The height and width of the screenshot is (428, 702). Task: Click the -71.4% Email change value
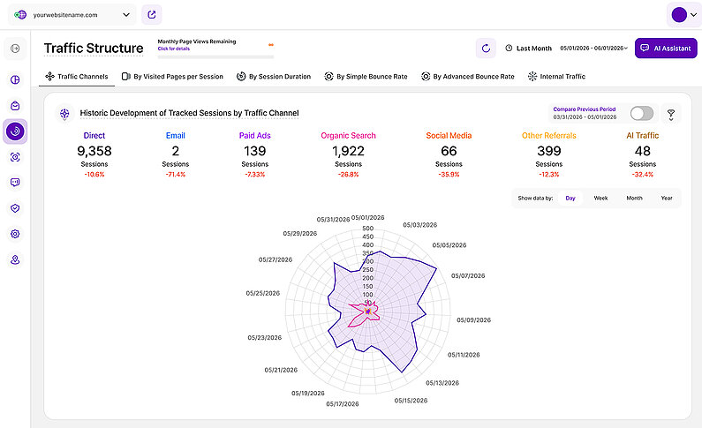click(176, 175)
